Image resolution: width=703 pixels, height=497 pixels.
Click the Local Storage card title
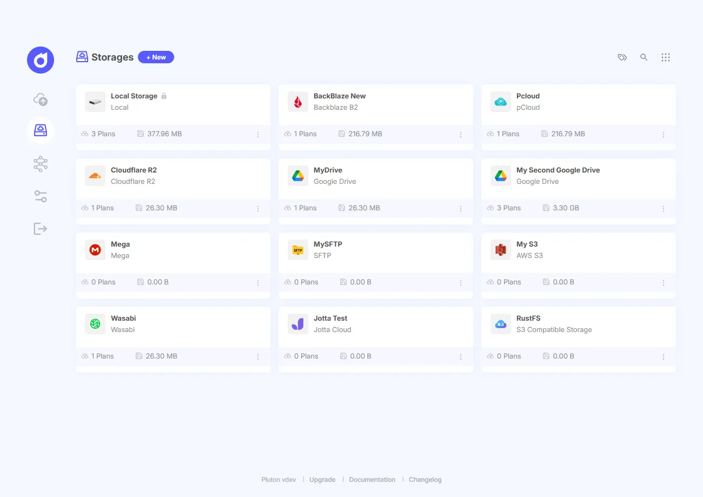click(134, 96)
